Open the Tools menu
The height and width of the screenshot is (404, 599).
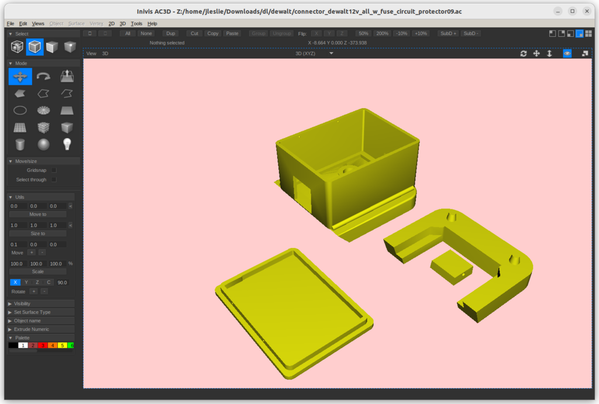coord(136,23)
